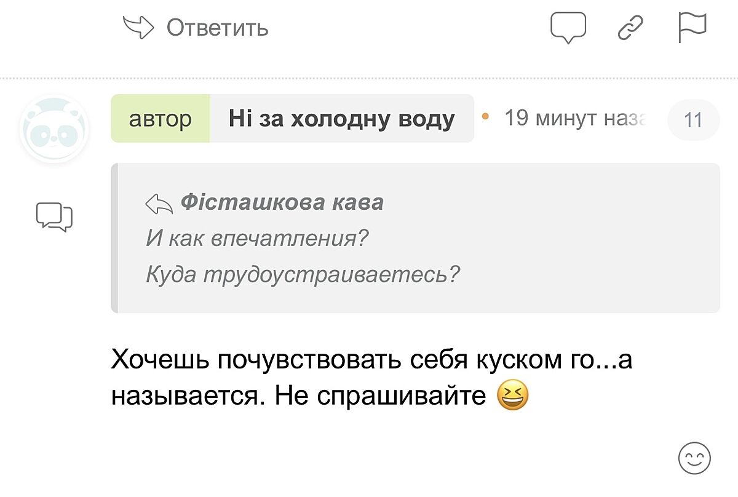Click the quoted line И как впечатления?
Image resolution: width=738 pixels, height=497 pixels.
coord(256,237)
